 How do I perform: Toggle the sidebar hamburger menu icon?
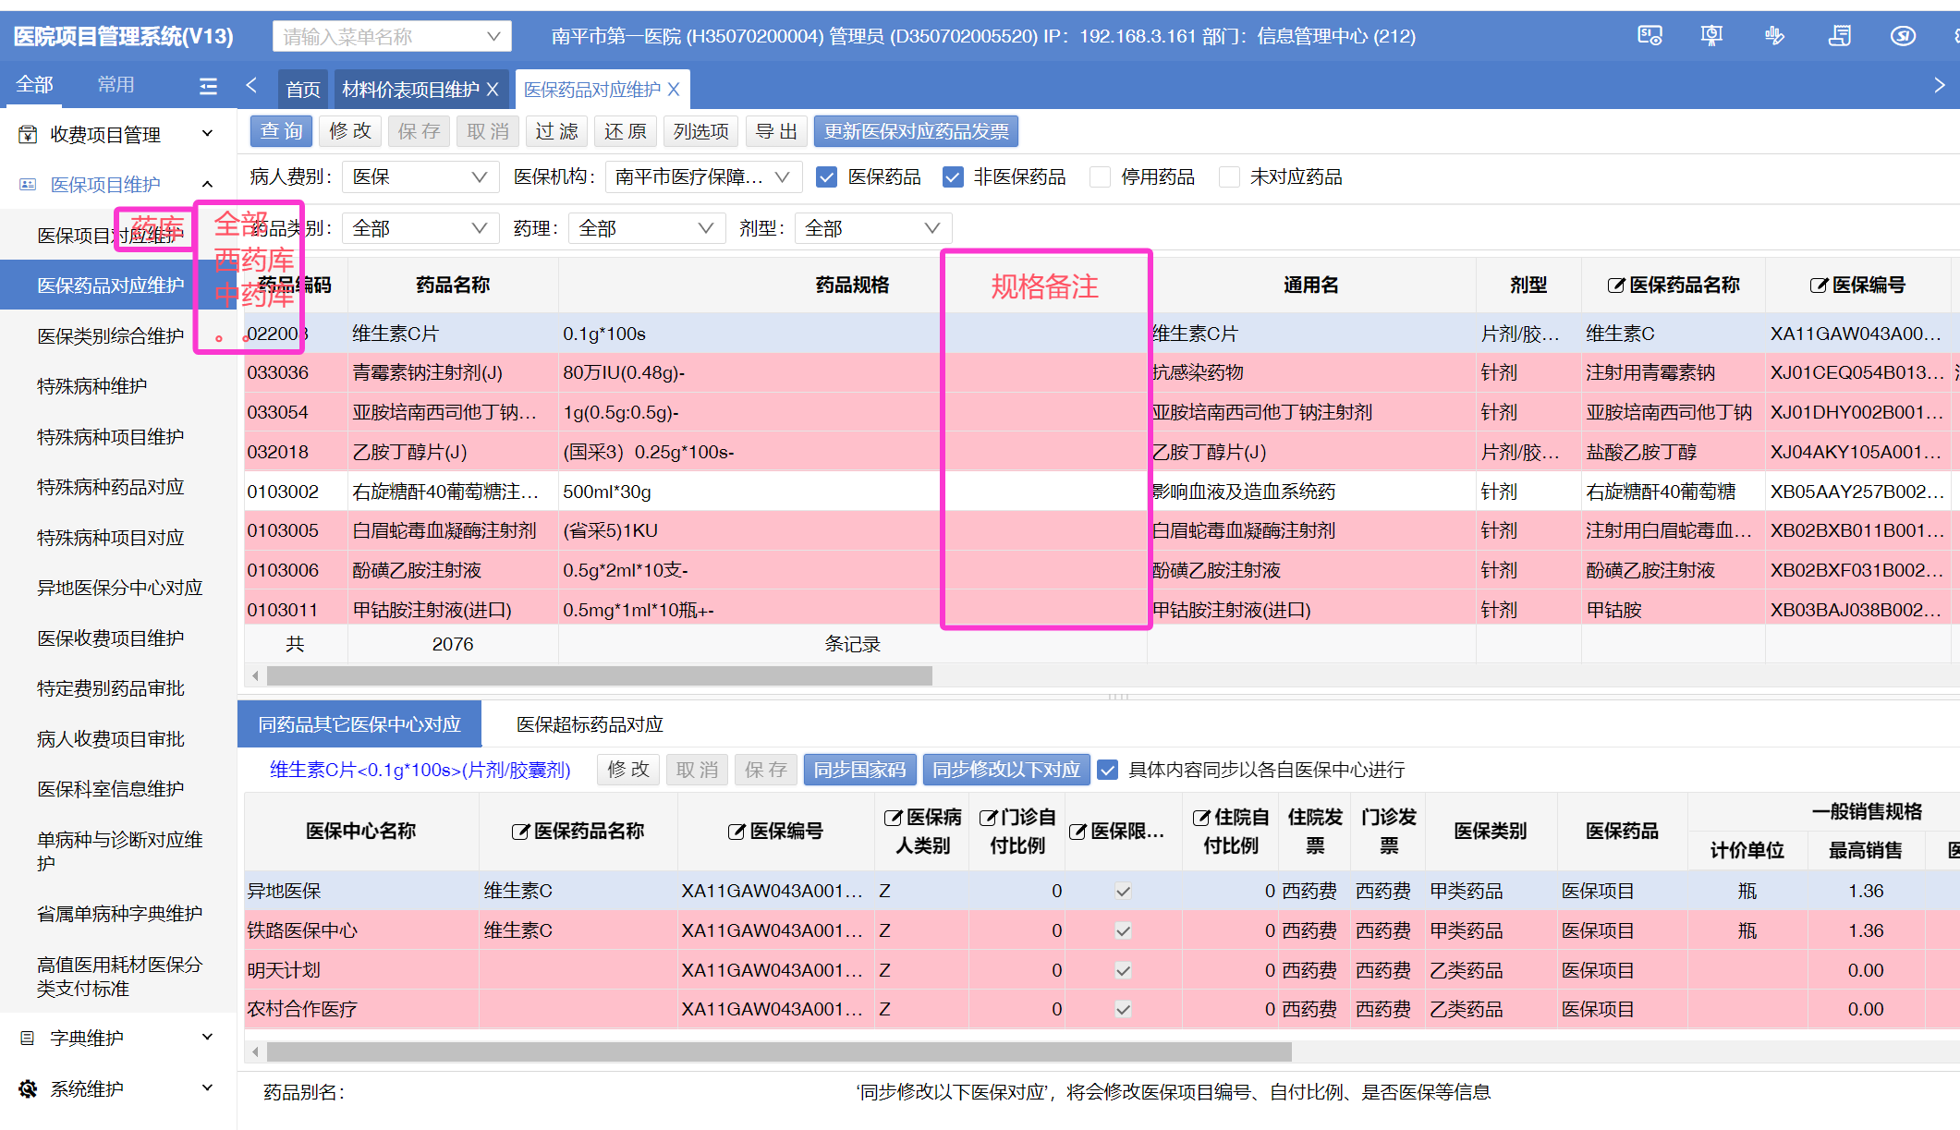(208, 86)
